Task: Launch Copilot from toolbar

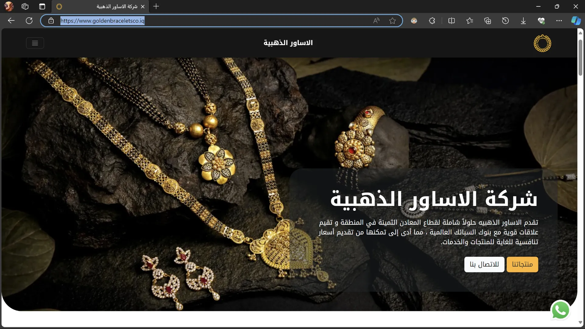Action: [x=576, y=21]
